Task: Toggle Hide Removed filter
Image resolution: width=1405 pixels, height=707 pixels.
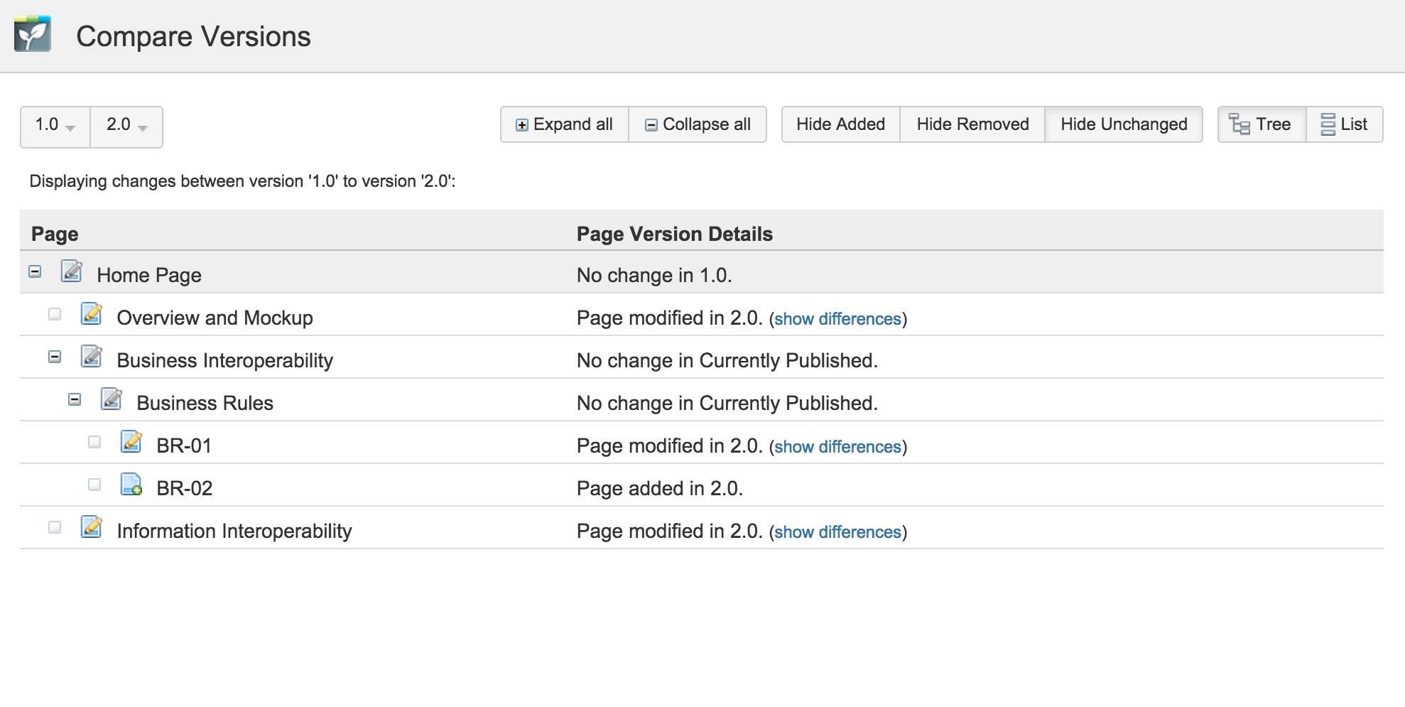Action: tap(972, 124)
